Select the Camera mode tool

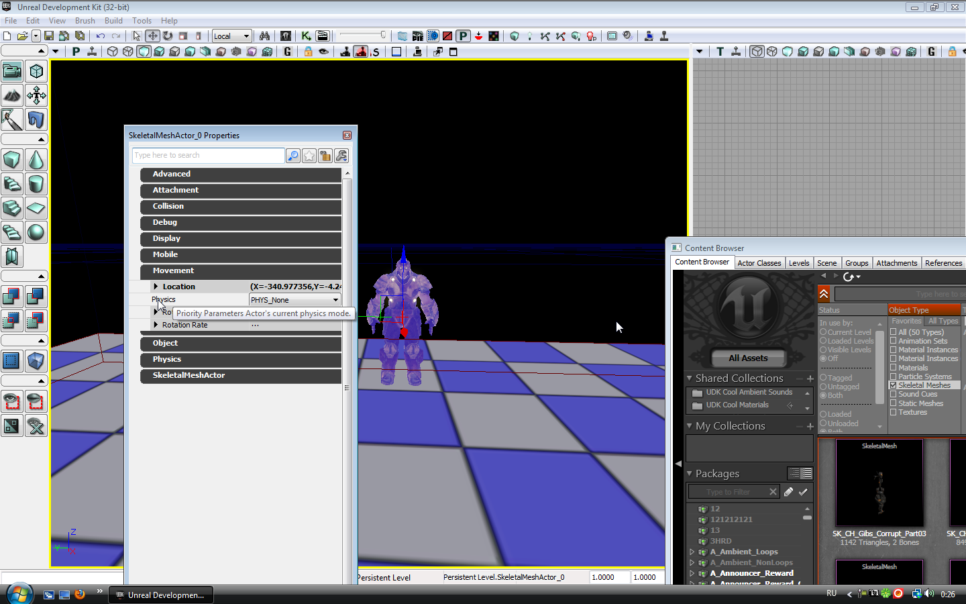(12, 71)
